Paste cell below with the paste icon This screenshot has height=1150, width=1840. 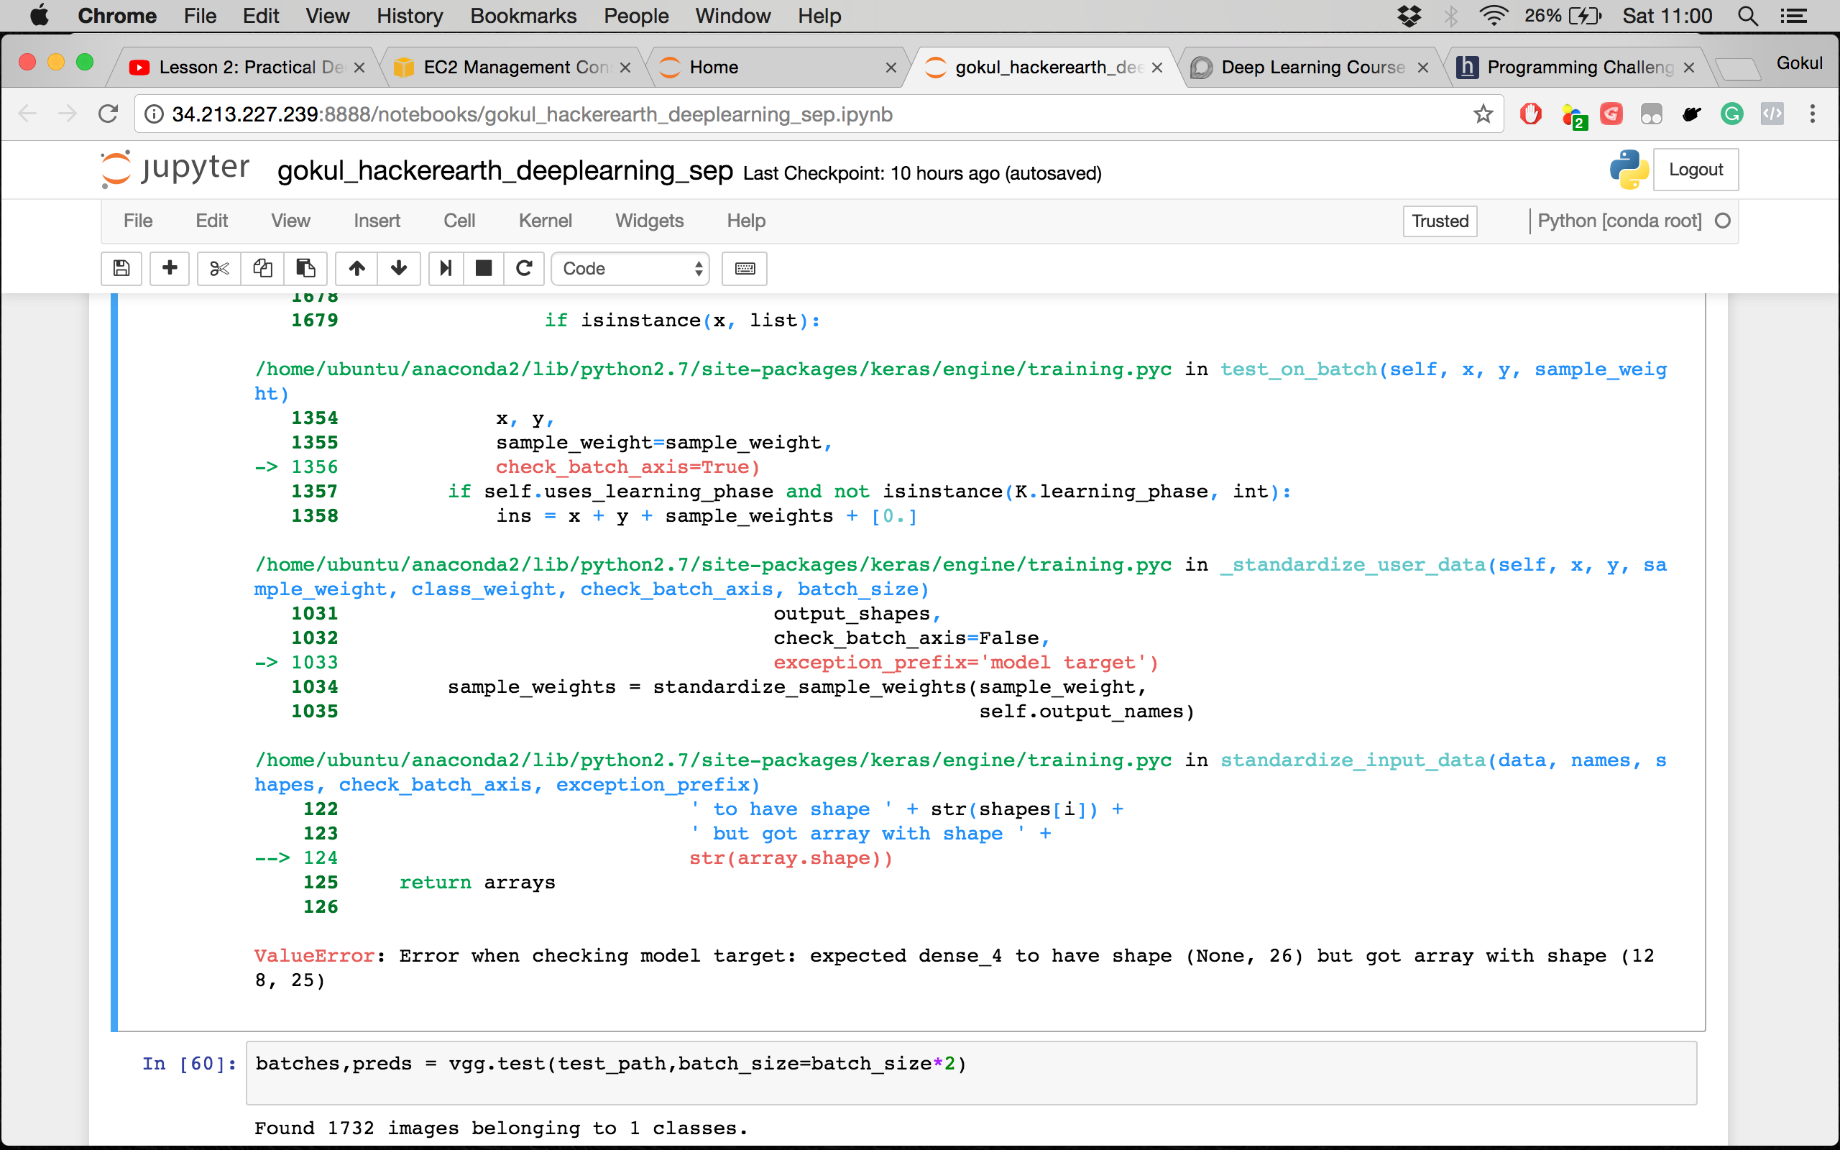point(305,269)
